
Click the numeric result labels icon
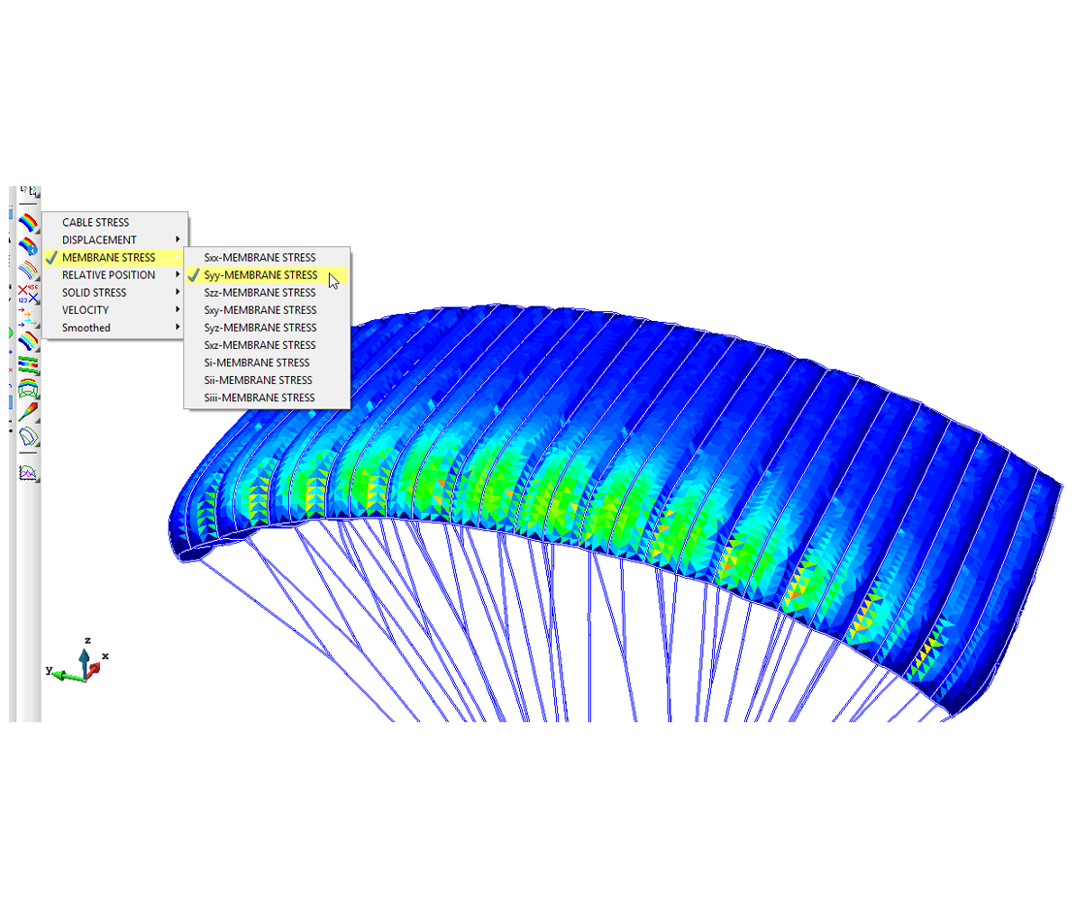[28, 294]
